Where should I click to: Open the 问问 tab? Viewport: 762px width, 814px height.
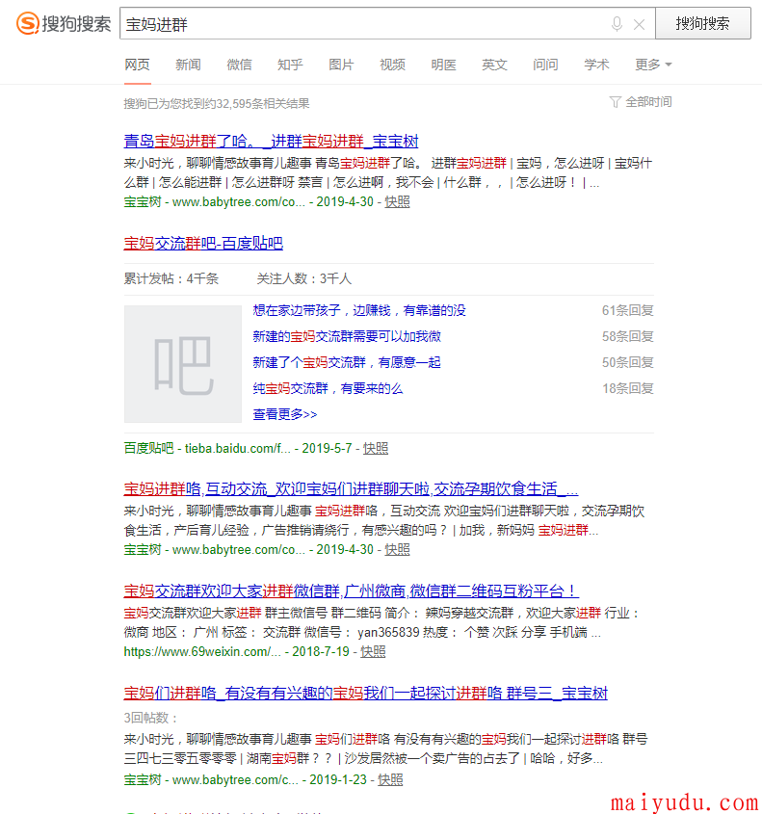click(545, 65)
